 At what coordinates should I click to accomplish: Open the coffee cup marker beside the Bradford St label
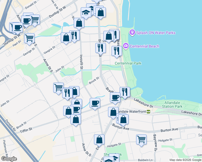pos(115,98)
